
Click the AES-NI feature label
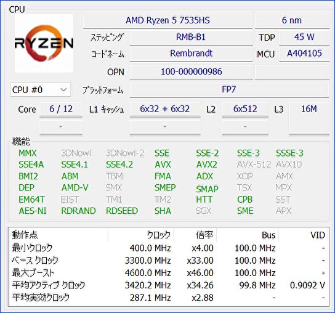[x=33, y=211]
